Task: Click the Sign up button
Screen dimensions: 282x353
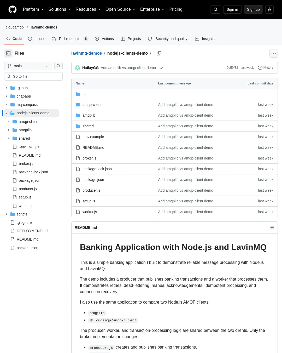Action: point(253,9)
